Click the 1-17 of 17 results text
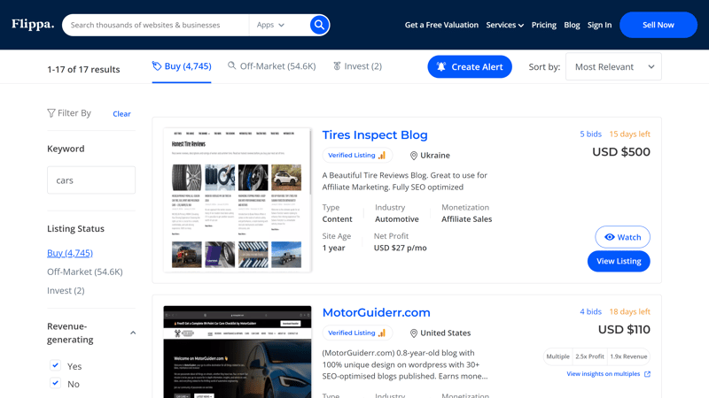Viewport: 709px width, 398px height. (x=83, y=70)
